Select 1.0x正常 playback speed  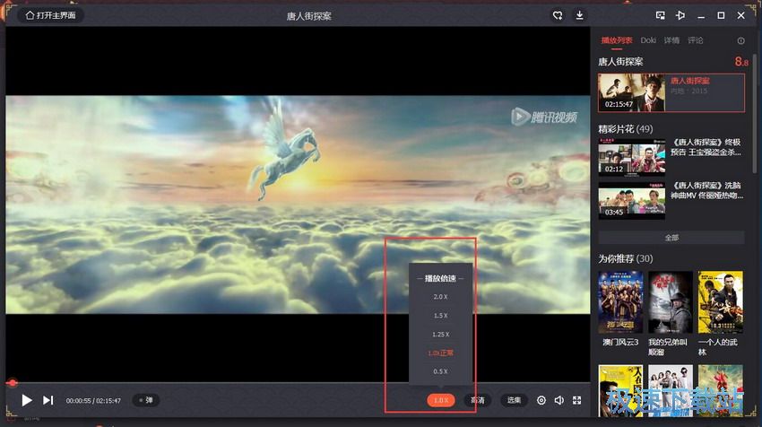[x=440, y=353]
